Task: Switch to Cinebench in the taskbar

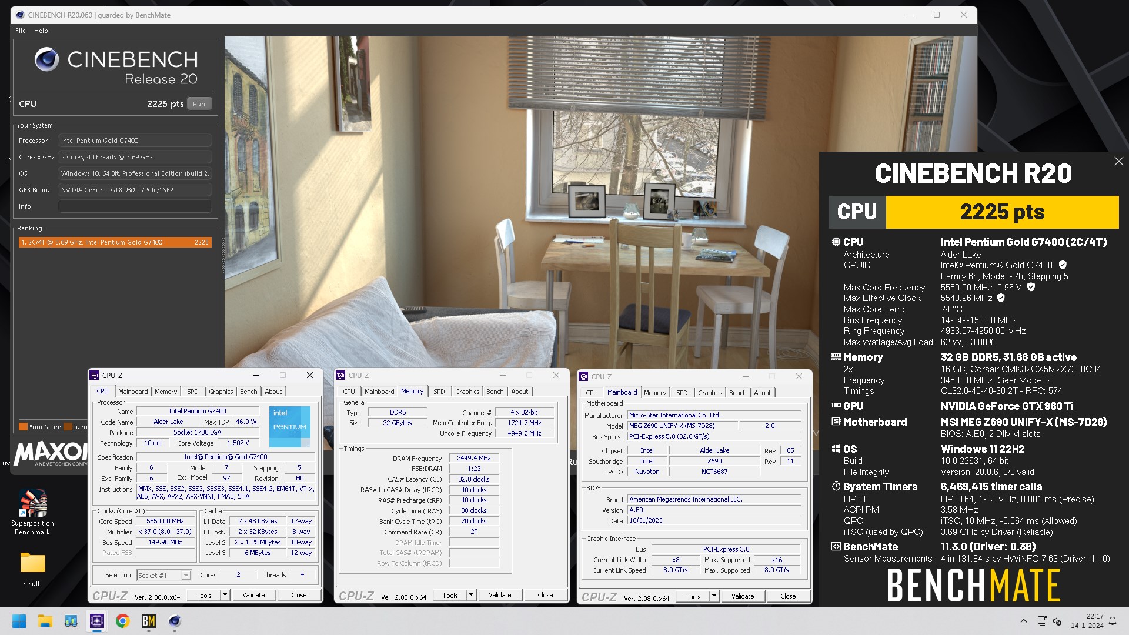Action: [174, 621]
